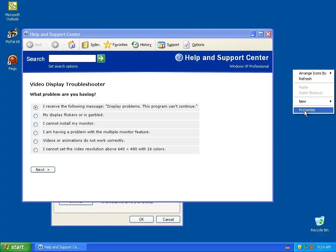Expand Arrange Icons By submenu
The image size is (336, 252).
(x=313, y=73)
